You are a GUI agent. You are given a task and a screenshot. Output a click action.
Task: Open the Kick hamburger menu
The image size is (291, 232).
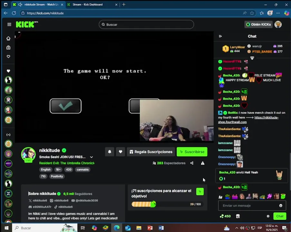[x=9, y=24]
